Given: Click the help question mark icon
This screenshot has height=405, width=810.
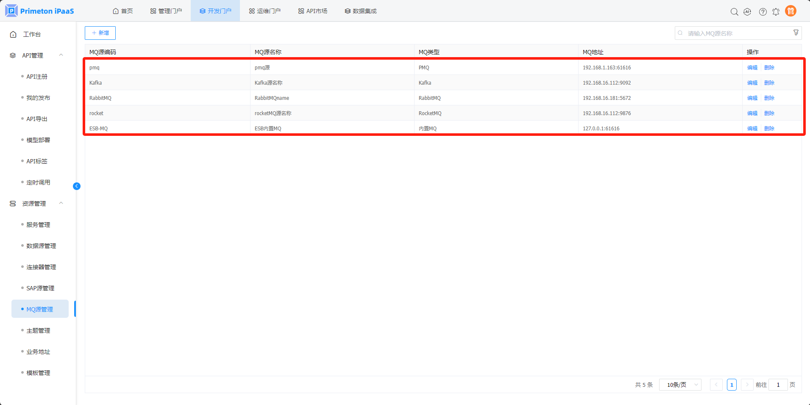Looking at the screenshot, I should click(763, 12).
